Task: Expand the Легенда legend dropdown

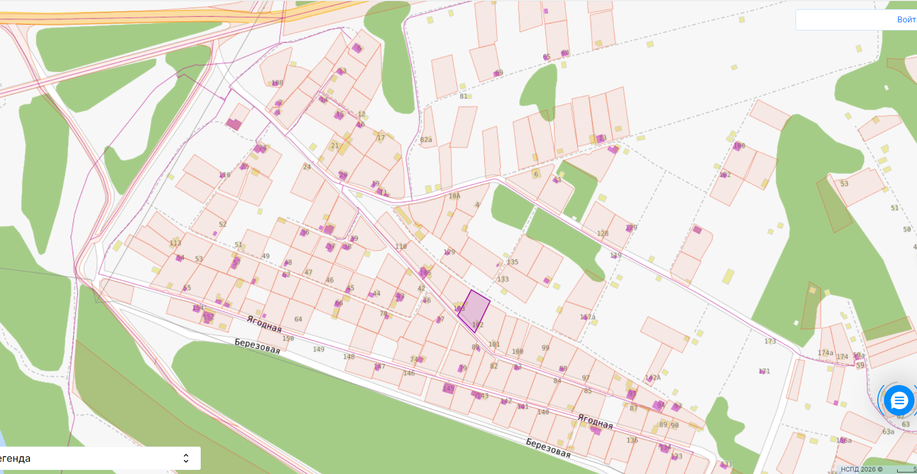Action: click(100, 458)
